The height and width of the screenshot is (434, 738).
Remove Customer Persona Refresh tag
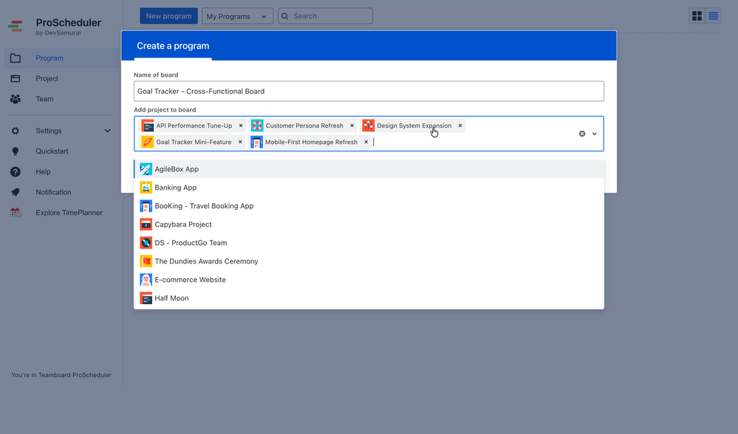click(x=352, y=125)
